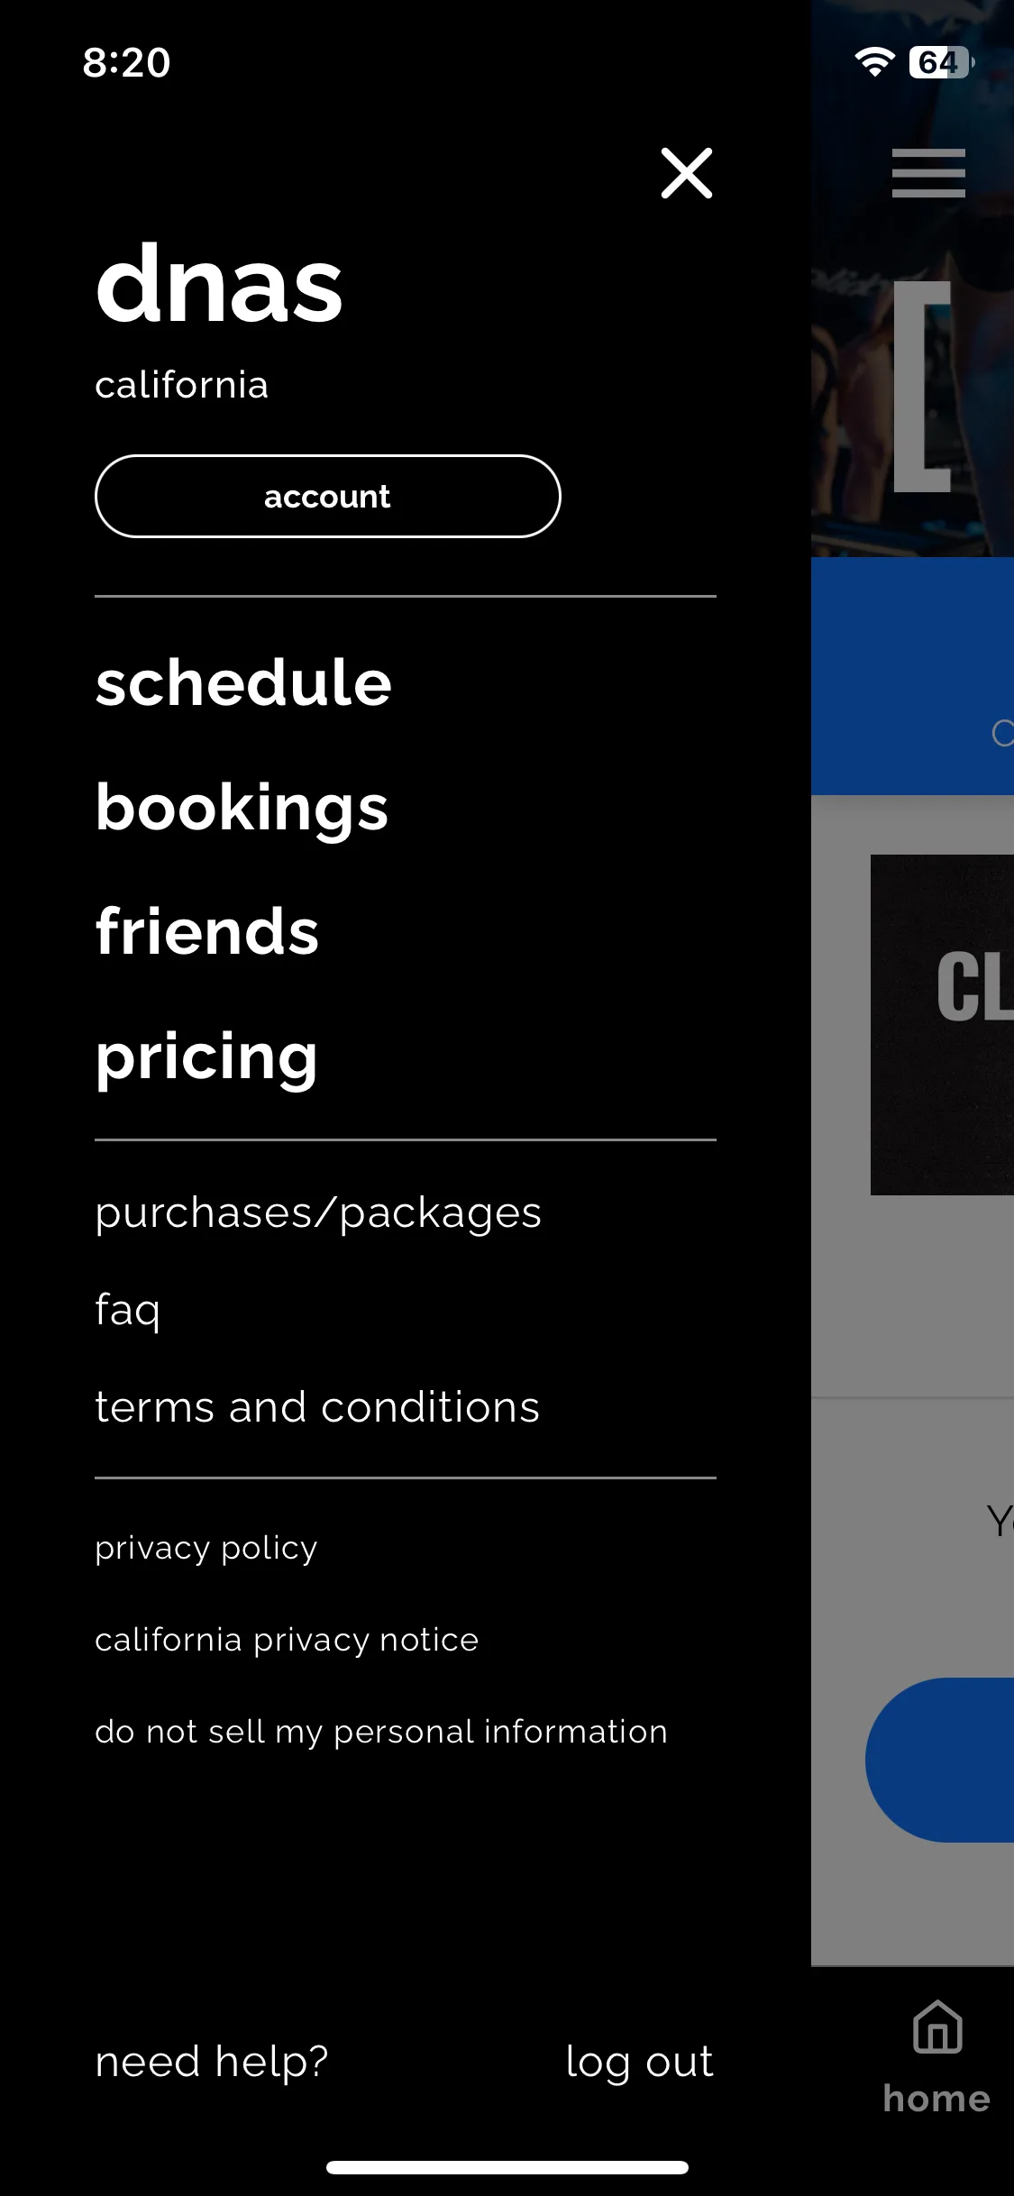Image resolution: width=1014 pixels, height=2196 pixels.
Task: View terms and conditions
Action: 317,1407
